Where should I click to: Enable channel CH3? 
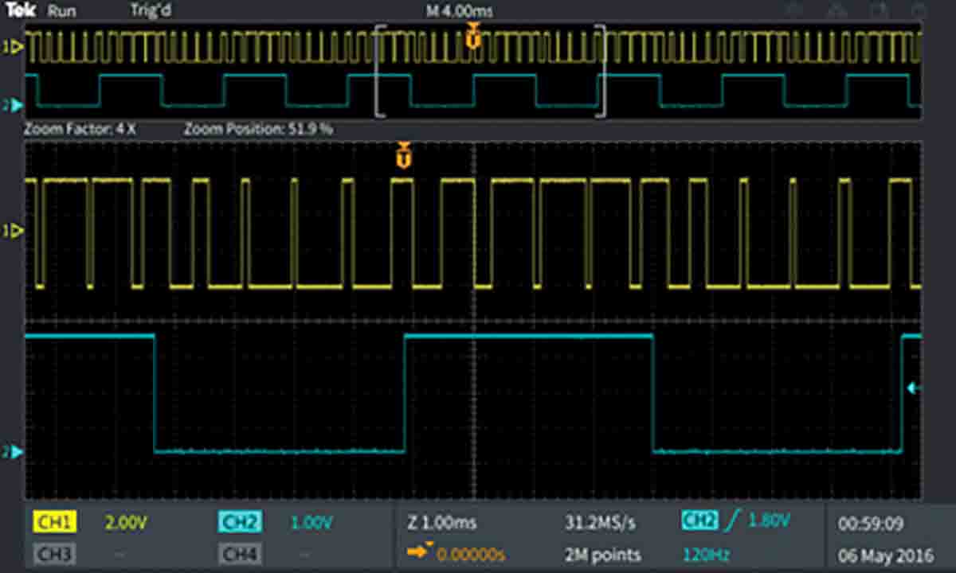tap(54, 553)
